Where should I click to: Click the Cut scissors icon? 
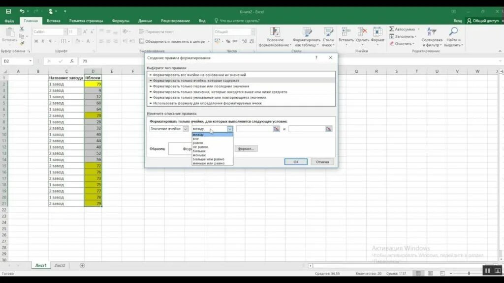point(22,29)
